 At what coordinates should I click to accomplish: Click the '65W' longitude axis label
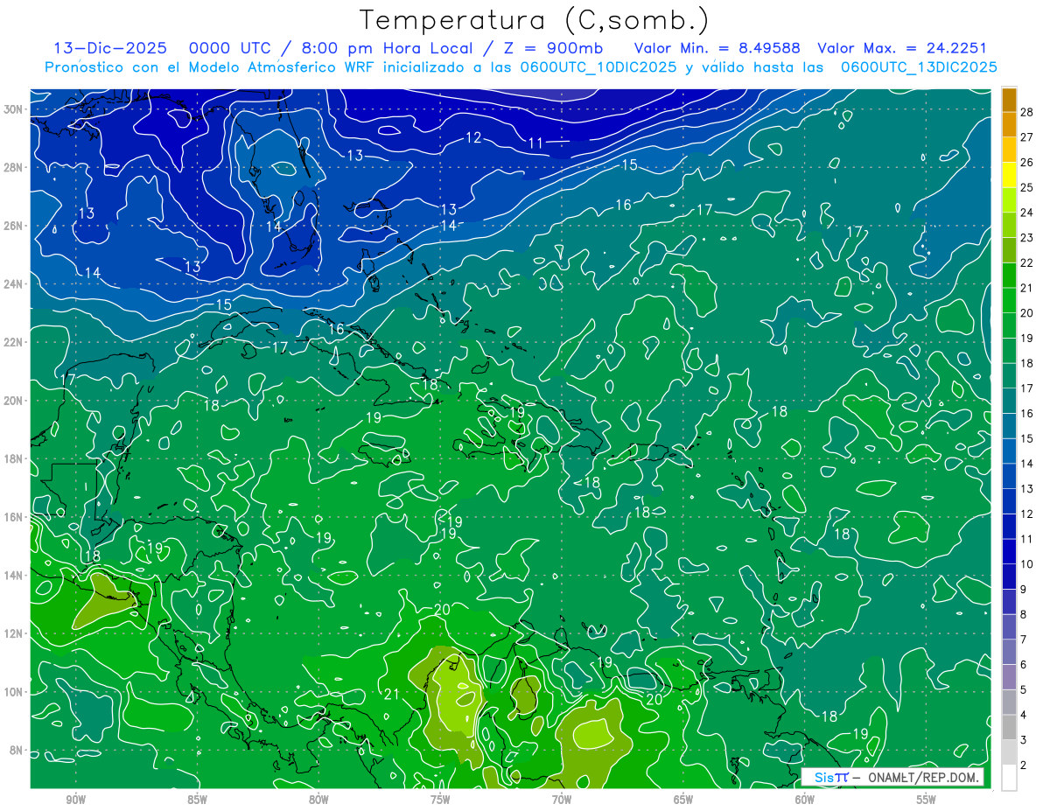[683, 800]
